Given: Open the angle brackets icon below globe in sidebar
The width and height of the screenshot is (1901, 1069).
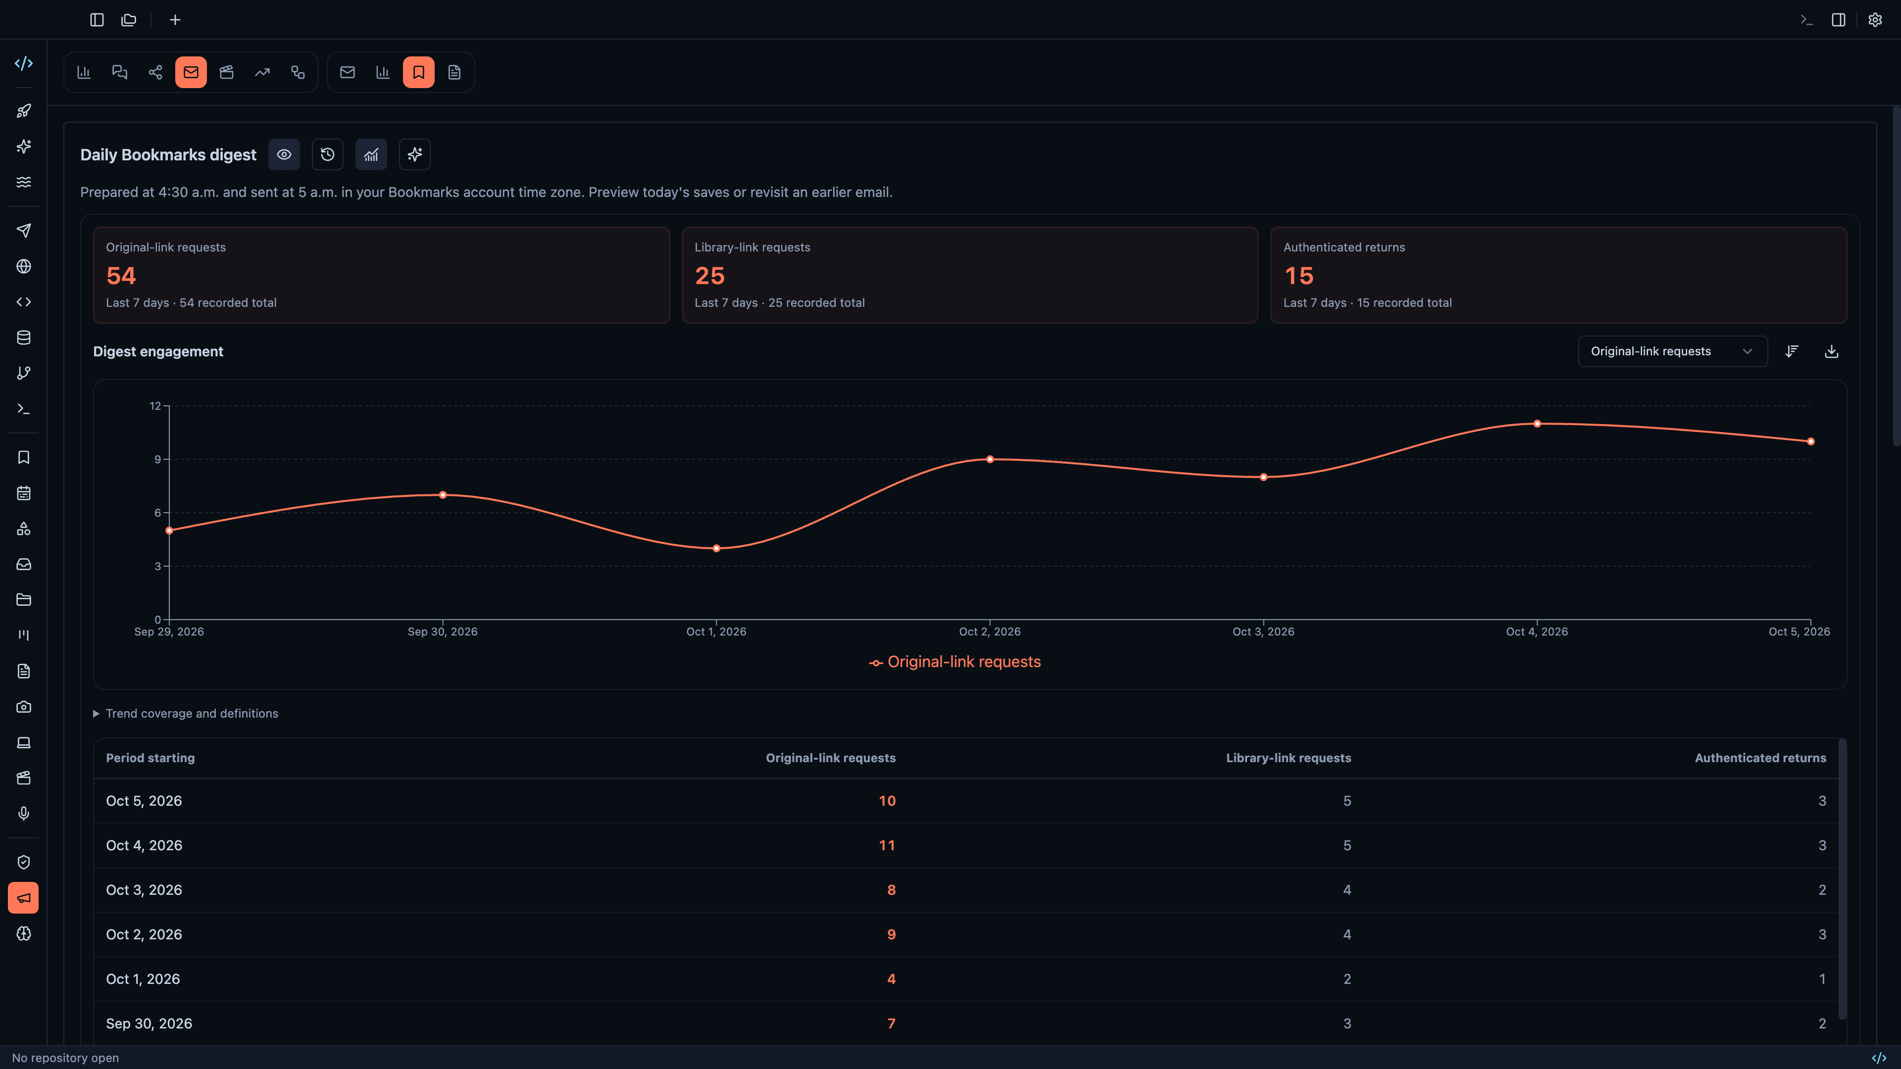Looking at the screenshot, I should (24, 302).
